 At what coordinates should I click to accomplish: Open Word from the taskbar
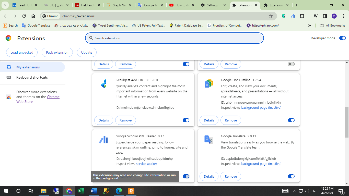point(94,191)
